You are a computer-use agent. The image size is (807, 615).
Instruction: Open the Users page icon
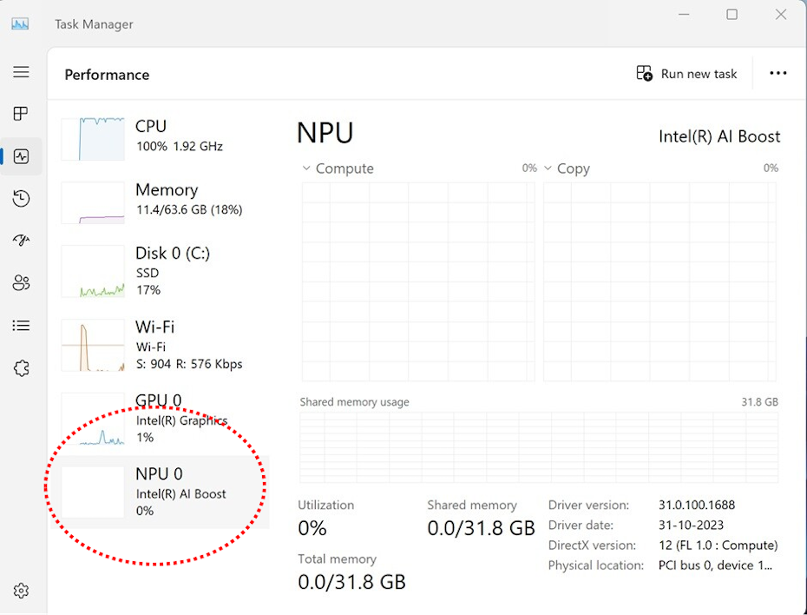click(x=21, y=283)
